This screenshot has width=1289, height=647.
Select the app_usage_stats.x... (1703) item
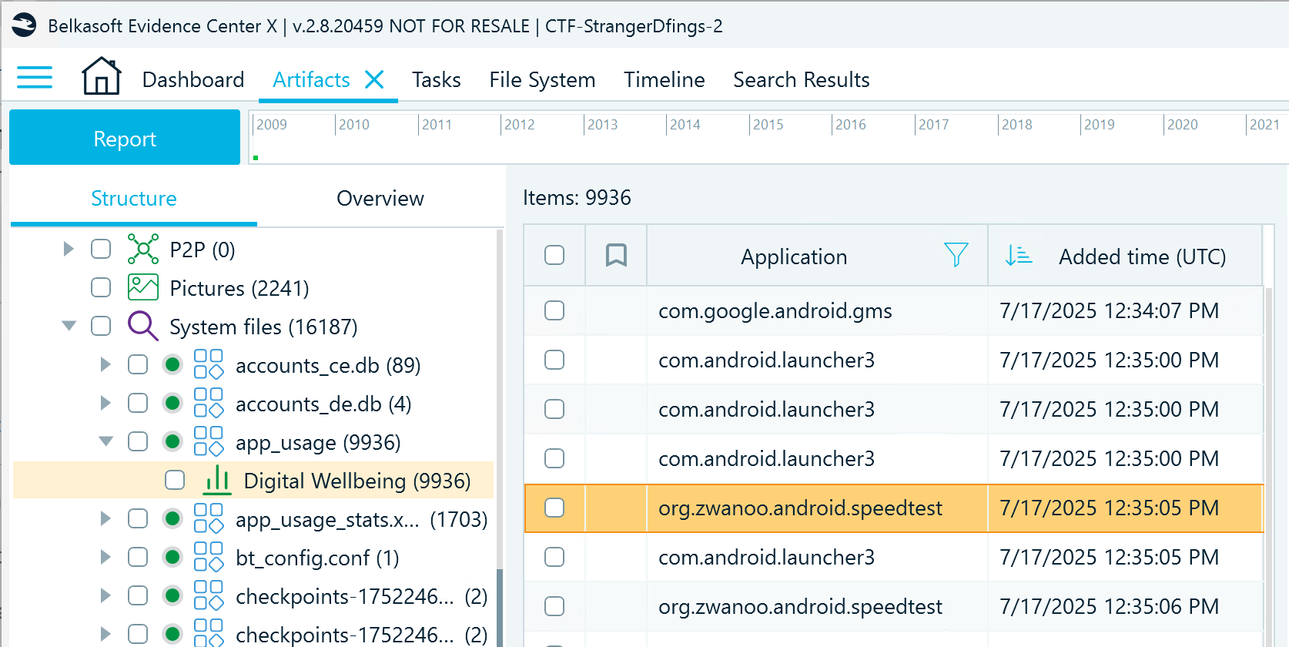tap(361, 519)
